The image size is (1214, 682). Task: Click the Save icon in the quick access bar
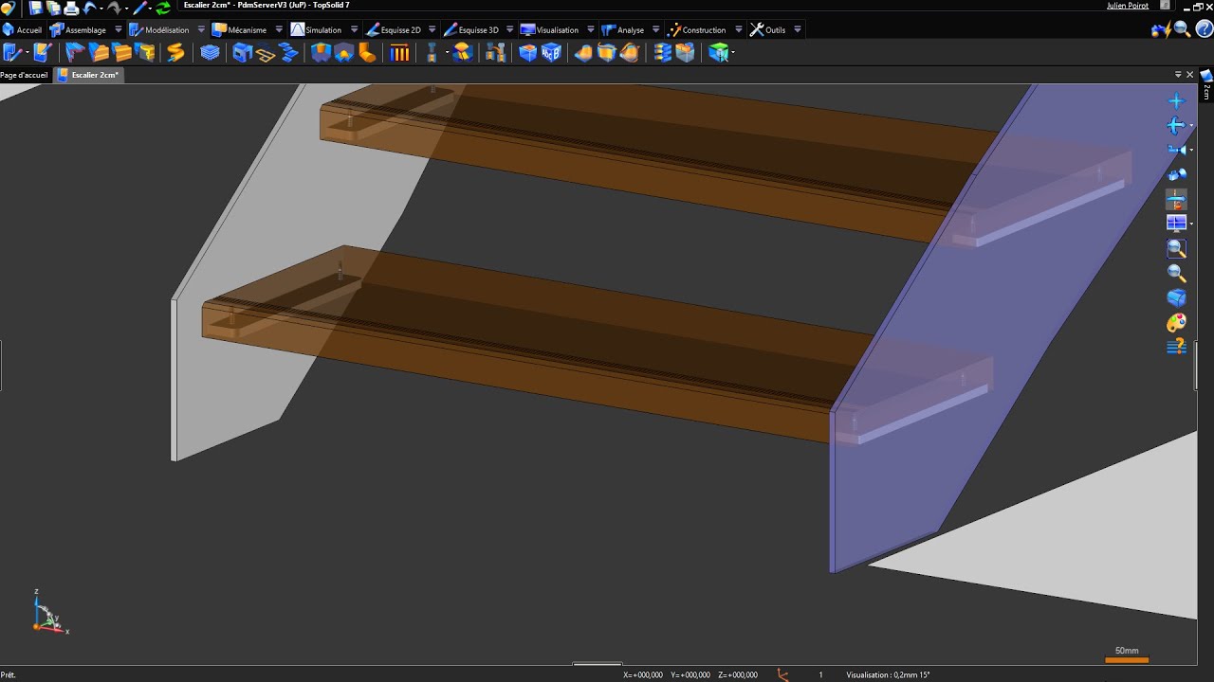coord(36,8)
